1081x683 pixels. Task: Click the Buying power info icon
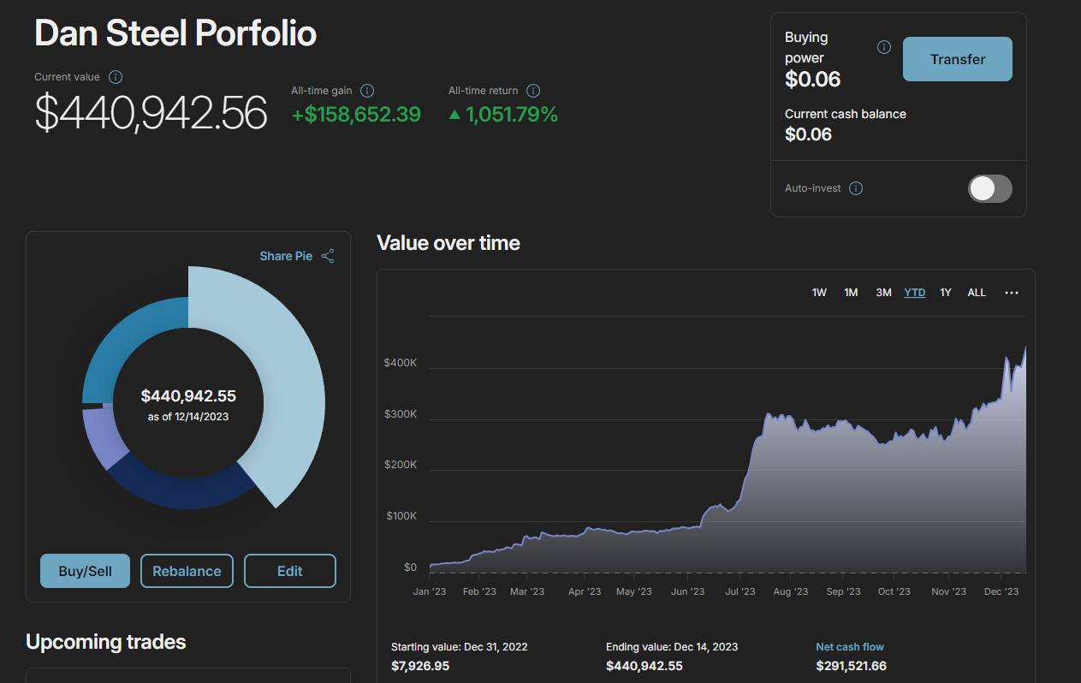884,47
